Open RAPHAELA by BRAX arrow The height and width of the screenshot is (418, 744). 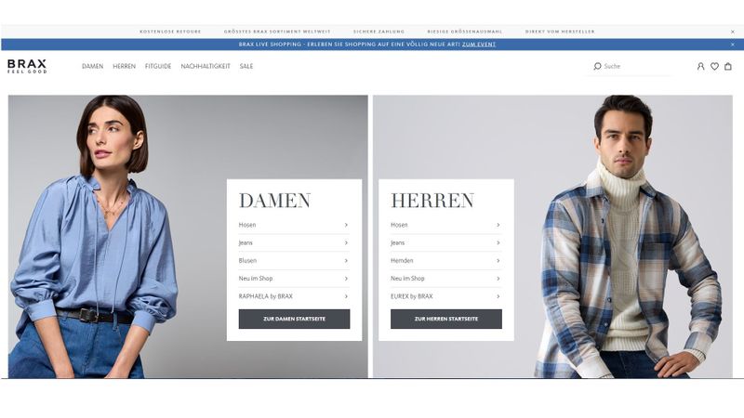click(346, 296)
